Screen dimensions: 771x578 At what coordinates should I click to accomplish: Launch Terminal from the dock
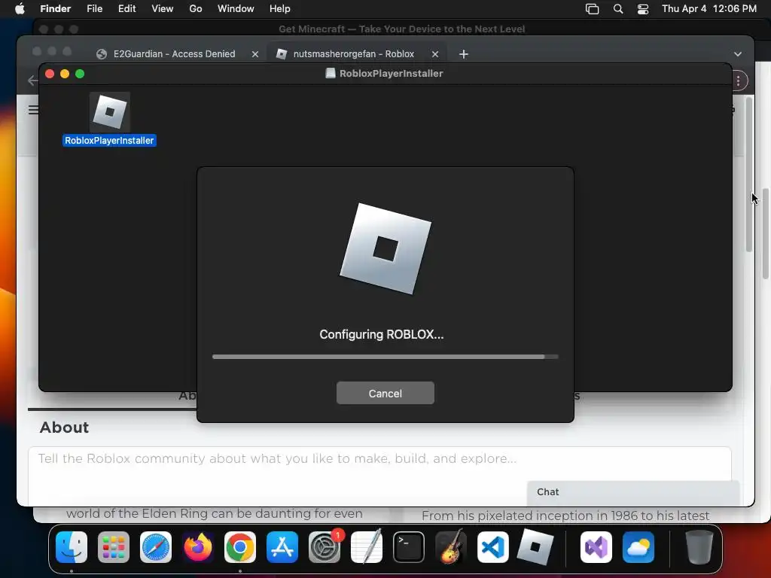pos(409,547)
